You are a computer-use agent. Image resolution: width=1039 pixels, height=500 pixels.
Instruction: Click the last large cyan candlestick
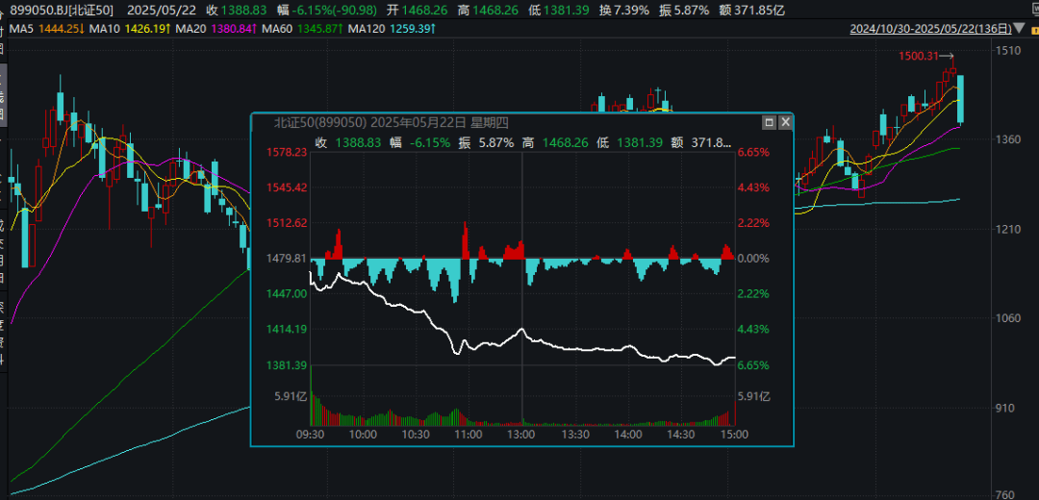(x=960, y=99)
